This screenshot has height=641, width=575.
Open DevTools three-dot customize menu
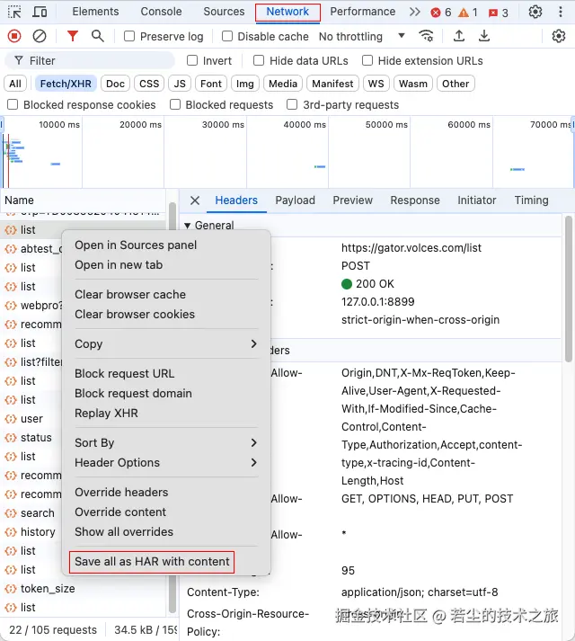561,12
